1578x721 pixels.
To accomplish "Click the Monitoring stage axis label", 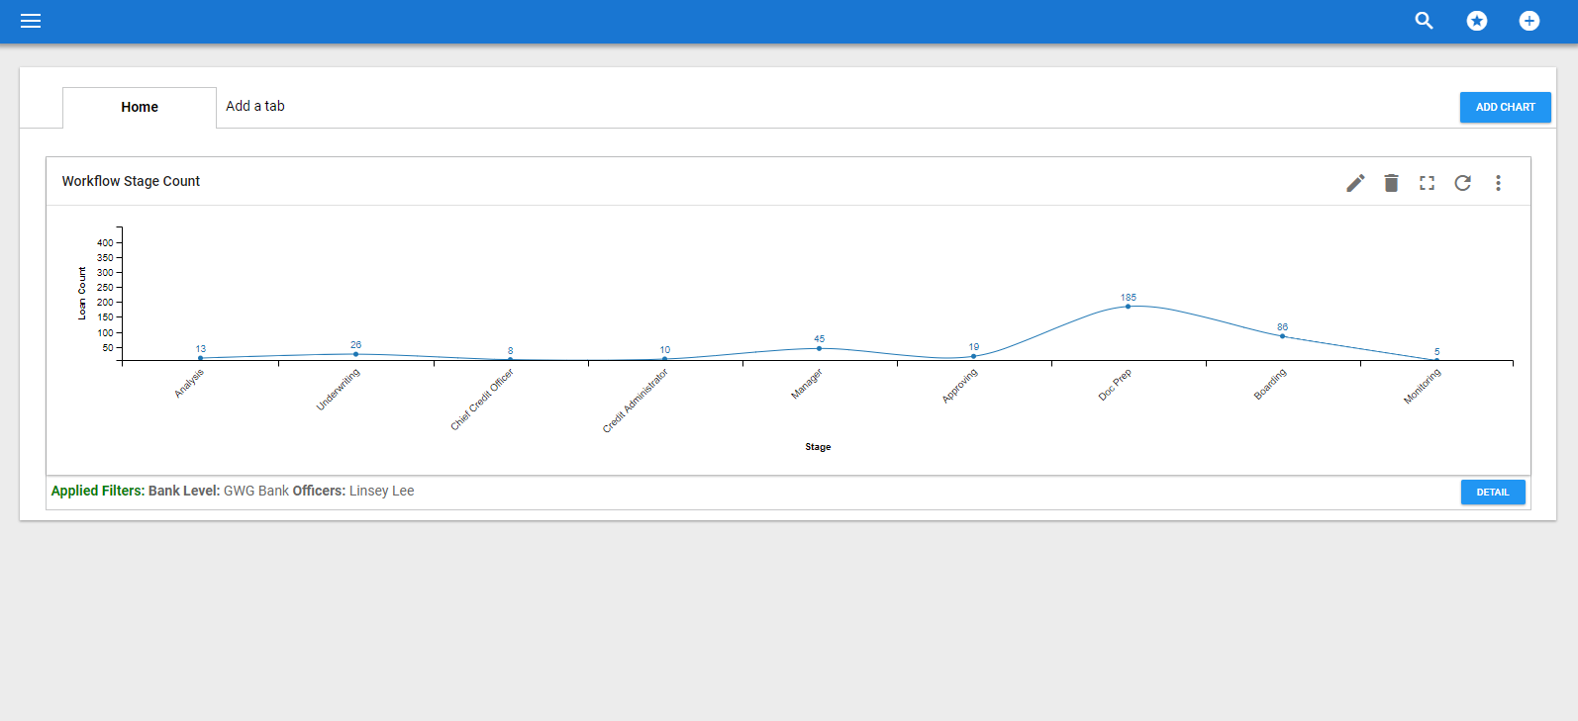I will 1423,386.
